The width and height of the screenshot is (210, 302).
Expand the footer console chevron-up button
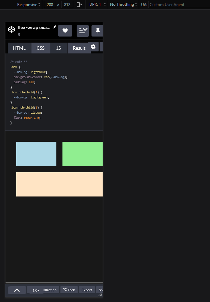click(17, 290)
